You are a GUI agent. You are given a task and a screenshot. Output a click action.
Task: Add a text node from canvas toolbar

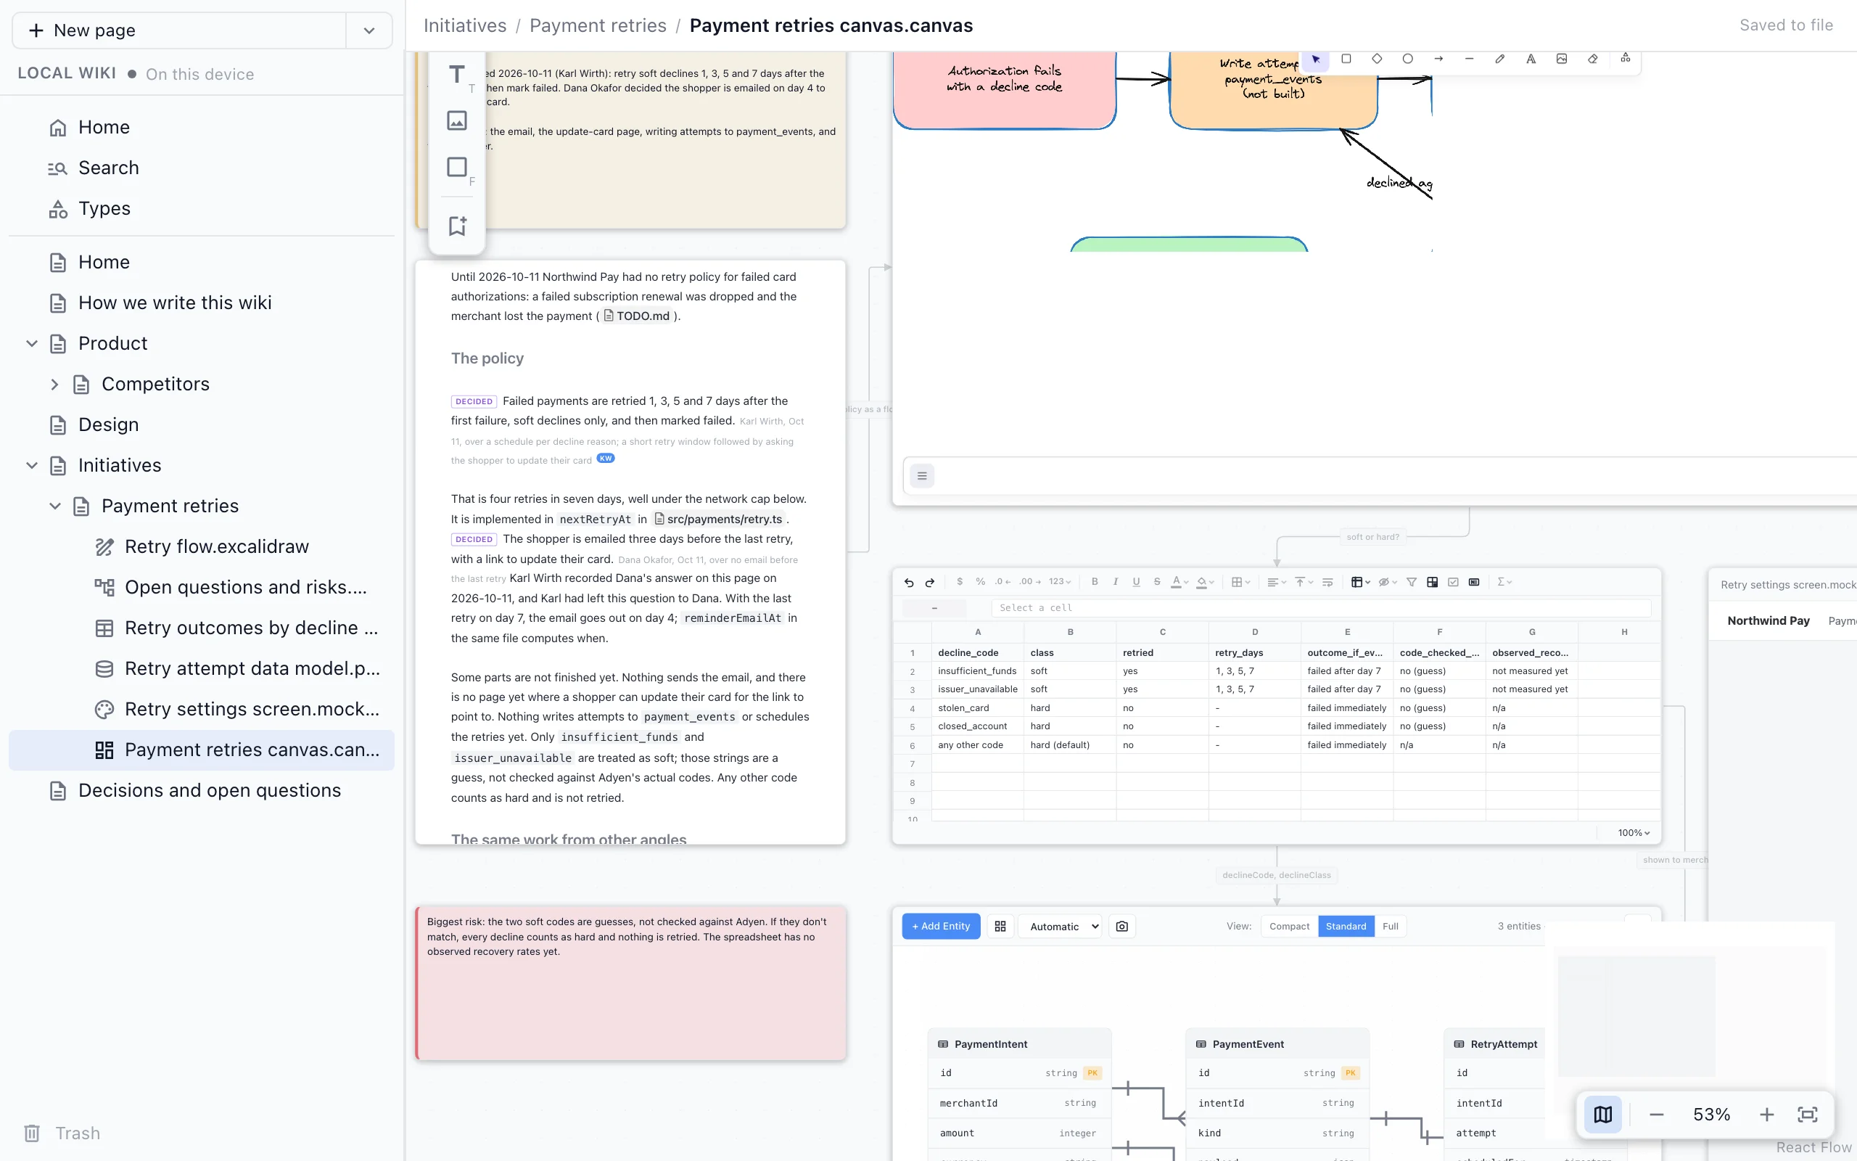[x=456, y=75]
